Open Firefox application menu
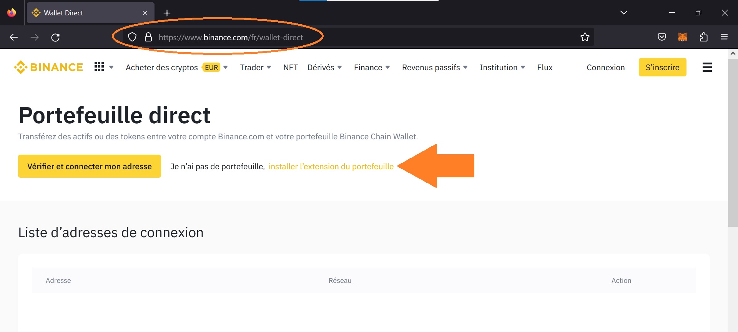 coord(724,37)
